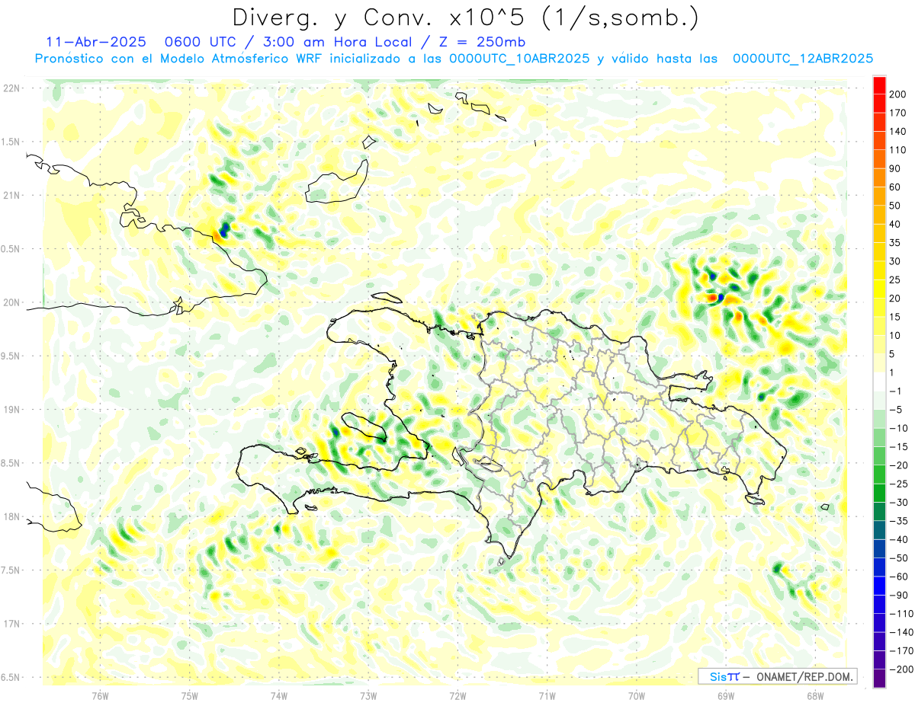
Task: Click the '19N' latitude label
Action: click(x=11, y=410)
